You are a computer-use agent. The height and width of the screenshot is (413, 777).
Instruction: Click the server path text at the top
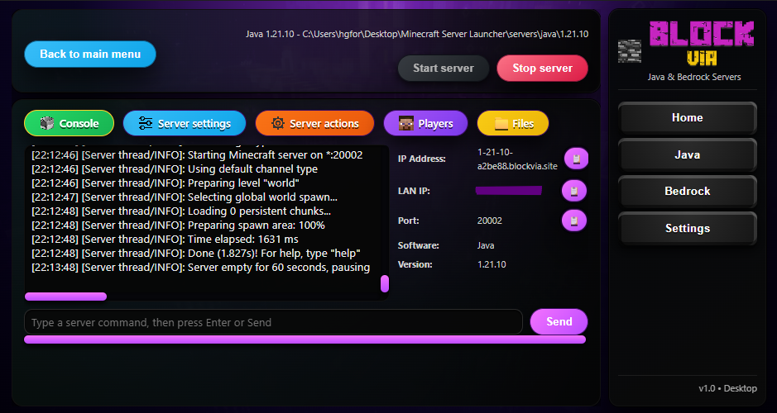(417, 34)
